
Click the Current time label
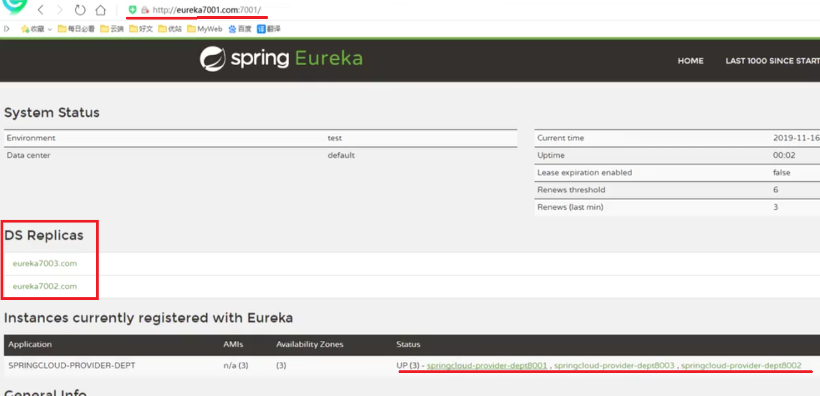[561, 138]
